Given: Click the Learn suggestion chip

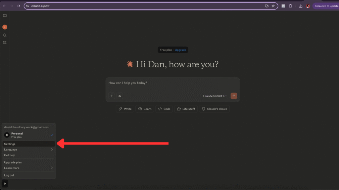Looking at the screenshot, I should click(145, 109).
